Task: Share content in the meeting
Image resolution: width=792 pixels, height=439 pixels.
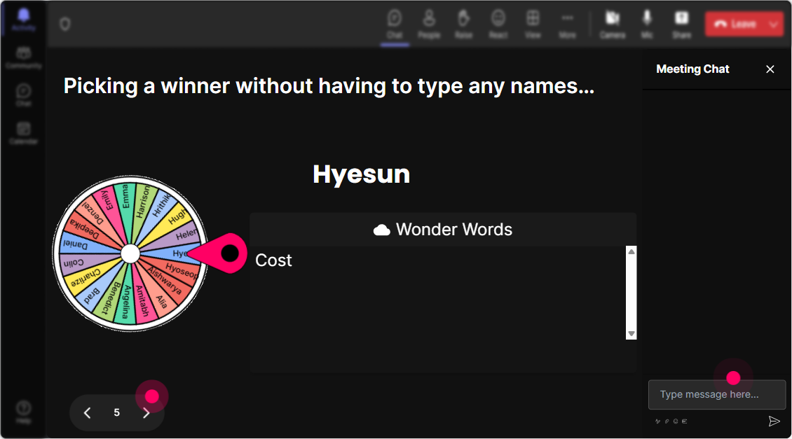Action: [681, 24]
